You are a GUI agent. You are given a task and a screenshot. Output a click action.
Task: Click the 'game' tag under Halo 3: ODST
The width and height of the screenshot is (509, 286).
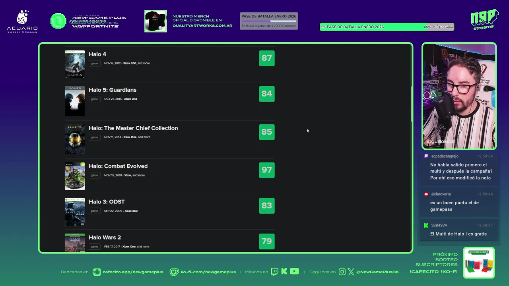(94, 211)
